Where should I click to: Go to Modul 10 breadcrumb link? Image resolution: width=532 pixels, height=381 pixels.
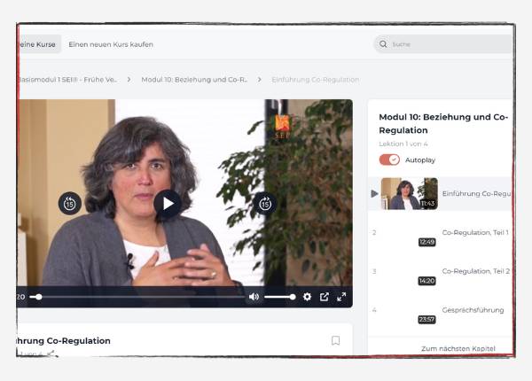[x=194, y=80]
